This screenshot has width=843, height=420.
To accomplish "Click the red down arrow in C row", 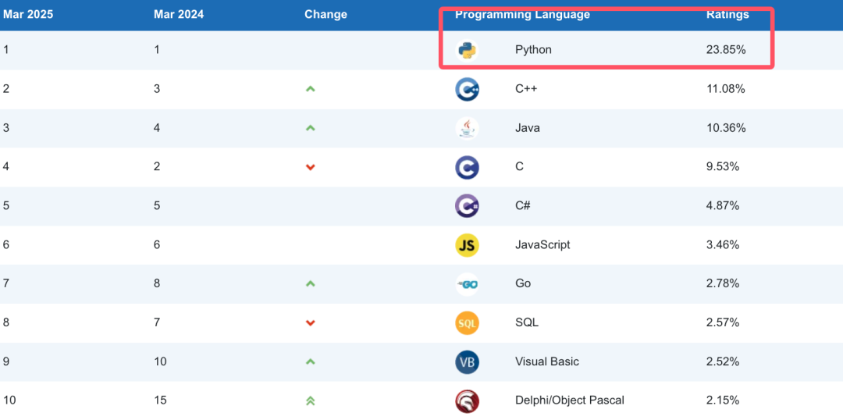I will [x=310, y=167].
